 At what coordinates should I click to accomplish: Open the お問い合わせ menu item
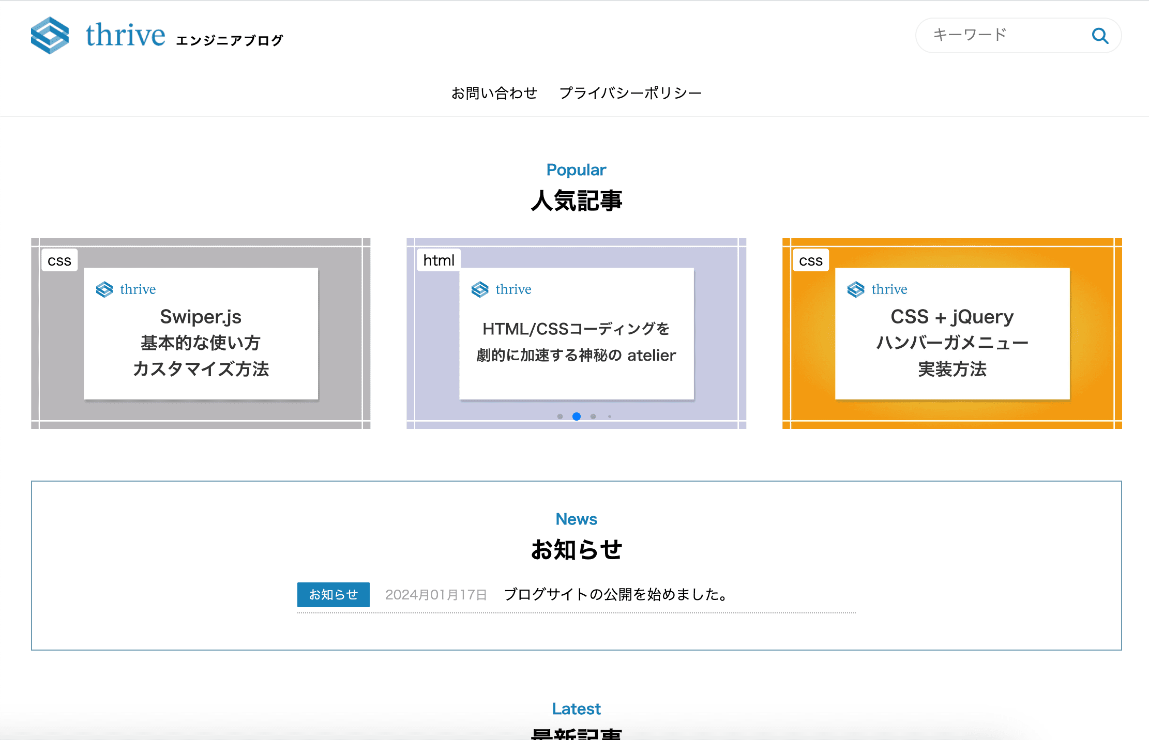coord(494,92)
